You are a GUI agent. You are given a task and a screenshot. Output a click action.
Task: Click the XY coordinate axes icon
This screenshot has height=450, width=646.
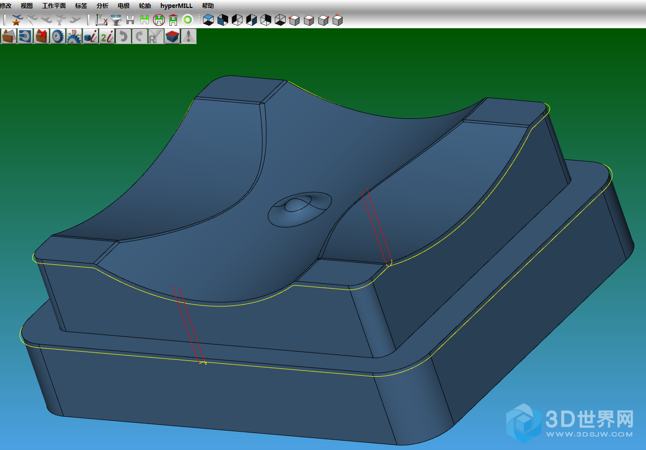point(102,20)
